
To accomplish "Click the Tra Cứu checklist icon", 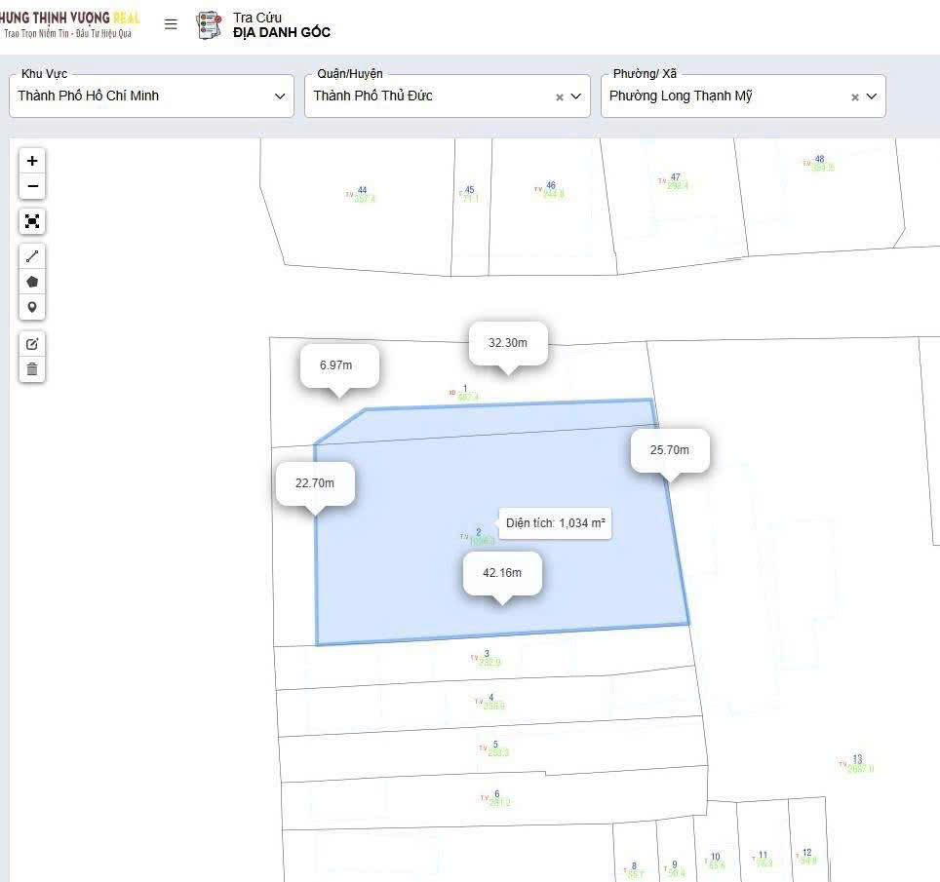I will (209, 25).
